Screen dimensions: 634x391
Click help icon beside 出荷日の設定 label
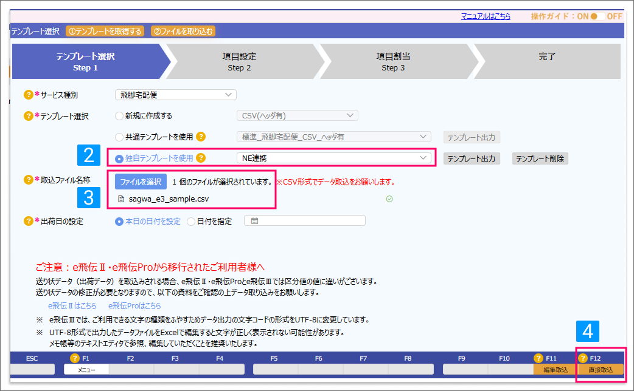coord(28,221)
